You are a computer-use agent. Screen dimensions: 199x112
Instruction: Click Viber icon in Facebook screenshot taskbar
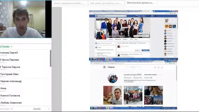click(111, 59)
